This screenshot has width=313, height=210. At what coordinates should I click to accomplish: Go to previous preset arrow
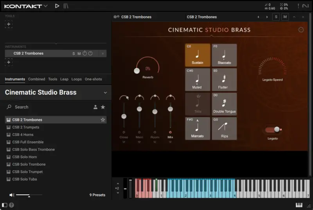pos(258,17)
